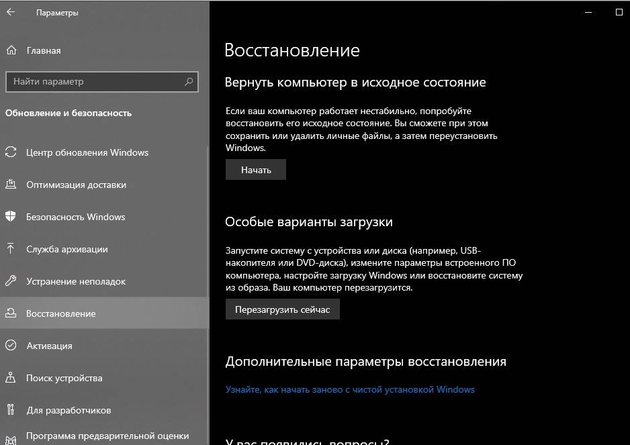Screen dimensions: 630x445
Task: Open the Для разработчиков section
Action: (x=68, y=410)
